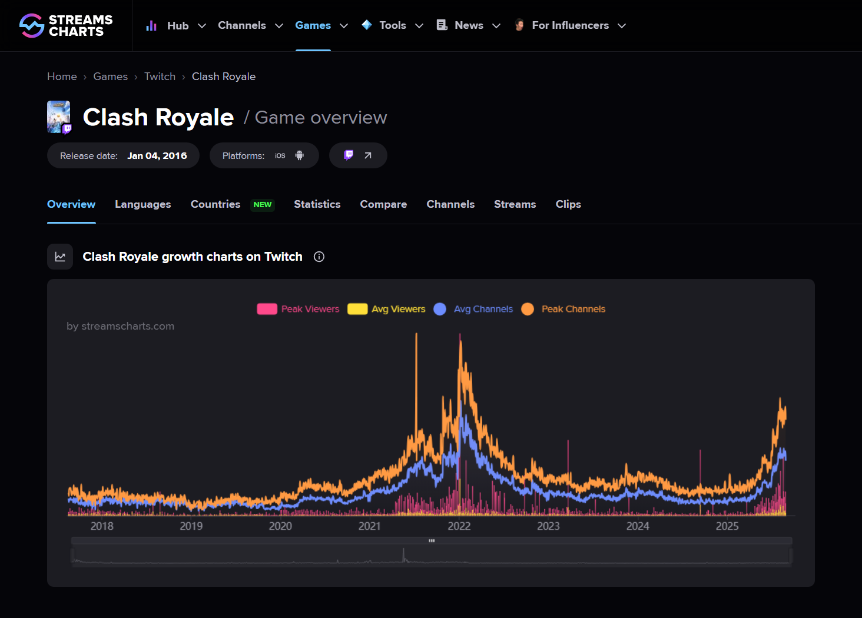Go to Home breadcrumb link
The width and height of the screenshot is (862, 618).
pos(62,77)
